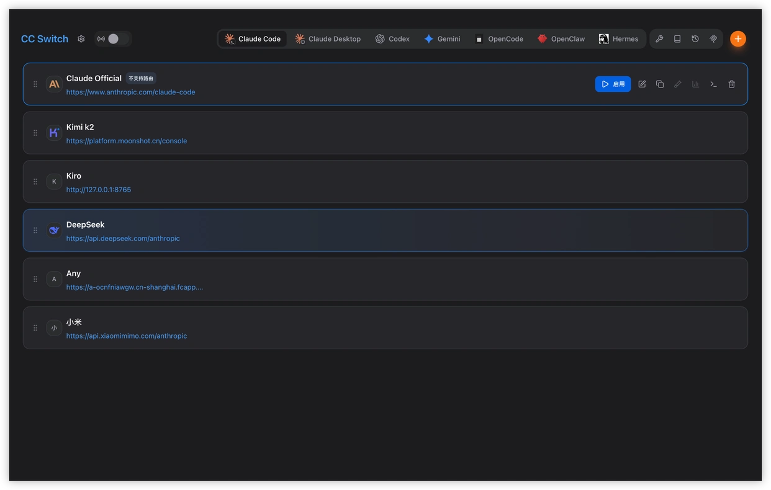Click the Kimi k2 provider logo

click(x=54, y=133)
